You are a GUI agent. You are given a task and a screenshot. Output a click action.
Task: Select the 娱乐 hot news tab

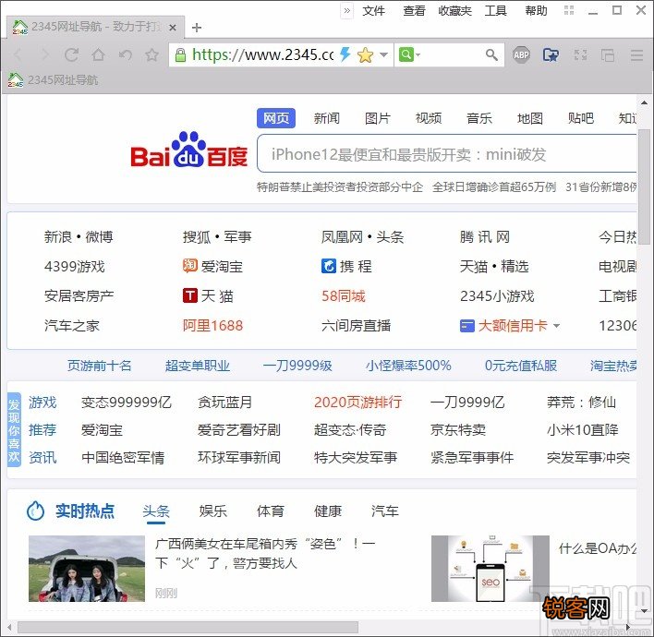tap(213, 511)
